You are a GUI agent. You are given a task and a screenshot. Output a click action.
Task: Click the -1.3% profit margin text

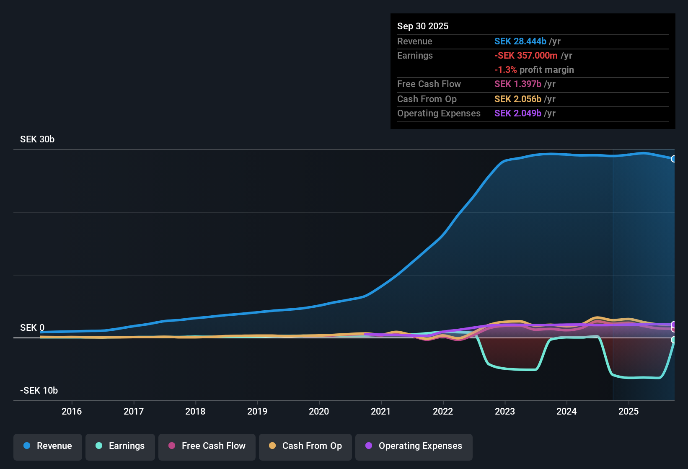(x=534, y=70)
